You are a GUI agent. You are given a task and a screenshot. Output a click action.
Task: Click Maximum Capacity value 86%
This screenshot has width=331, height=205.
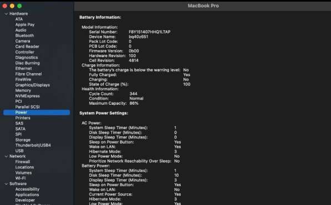(x=134, y=104)
